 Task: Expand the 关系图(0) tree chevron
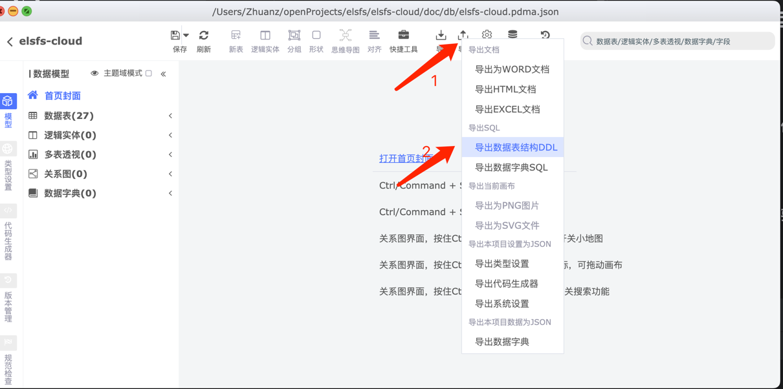(x=170, y=174)
